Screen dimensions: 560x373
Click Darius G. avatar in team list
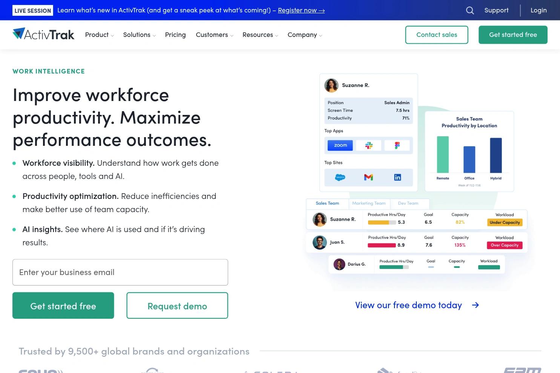coord(339,264)
